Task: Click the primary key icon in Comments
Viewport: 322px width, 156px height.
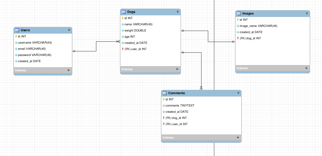Action: pyautogui.click(x=164, y=99)
